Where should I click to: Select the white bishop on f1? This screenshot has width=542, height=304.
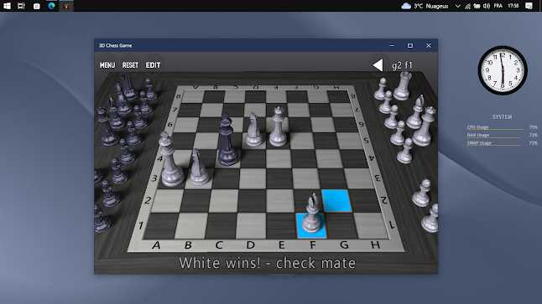312,214
